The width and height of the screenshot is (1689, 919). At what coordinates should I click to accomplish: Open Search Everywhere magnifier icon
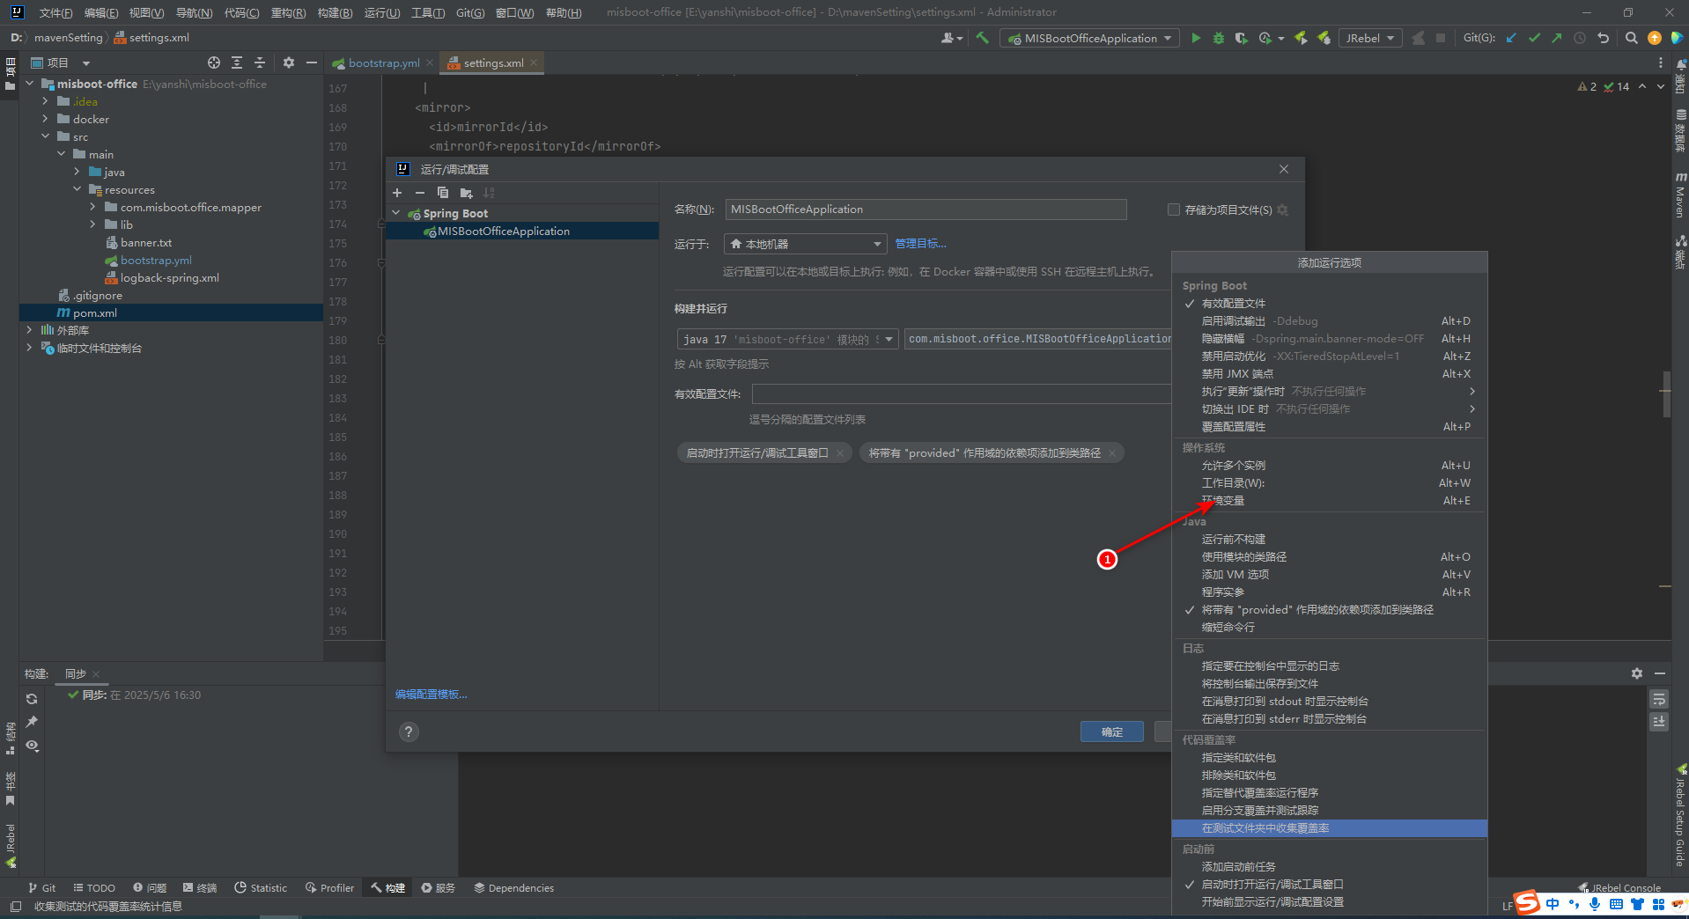[x=1632, y=38]
